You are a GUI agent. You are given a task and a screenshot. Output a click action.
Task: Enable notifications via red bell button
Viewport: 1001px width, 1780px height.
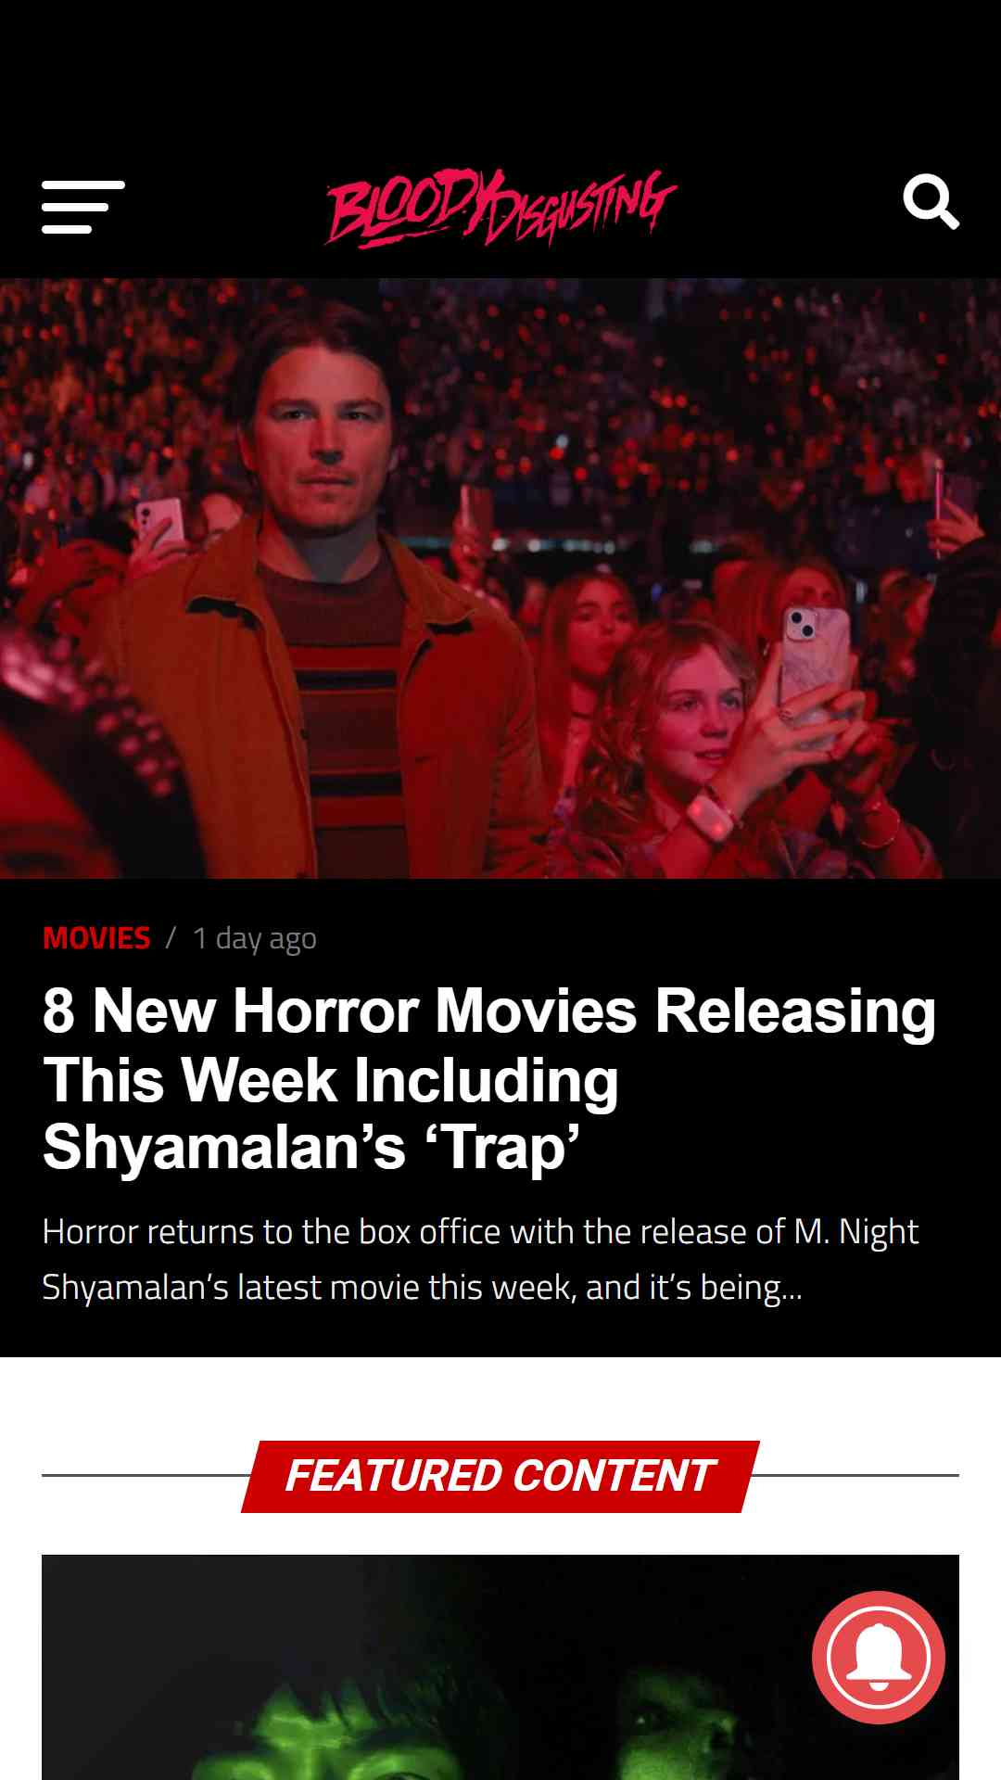pyautogui.click(x=878, y=1657)
